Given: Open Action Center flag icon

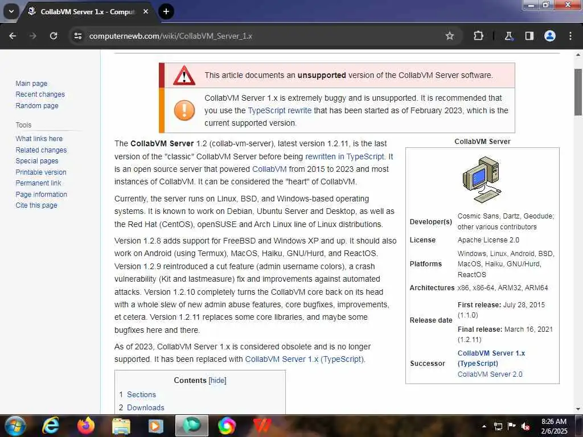Looking at the screenshot, I should click(512, 426).
